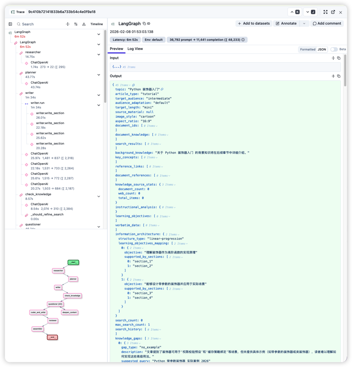The image size is (352, 367).
Task: Open the trace in a new tab icon
Action: click(x=333, y=12)
